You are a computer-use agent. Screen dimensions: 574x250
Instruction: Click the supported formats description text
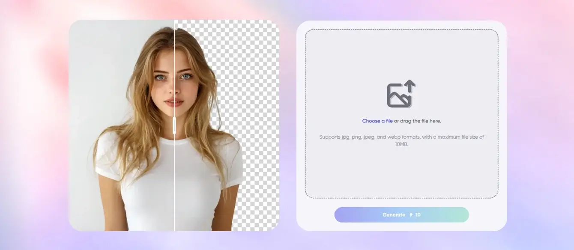[x=401, y=137]
